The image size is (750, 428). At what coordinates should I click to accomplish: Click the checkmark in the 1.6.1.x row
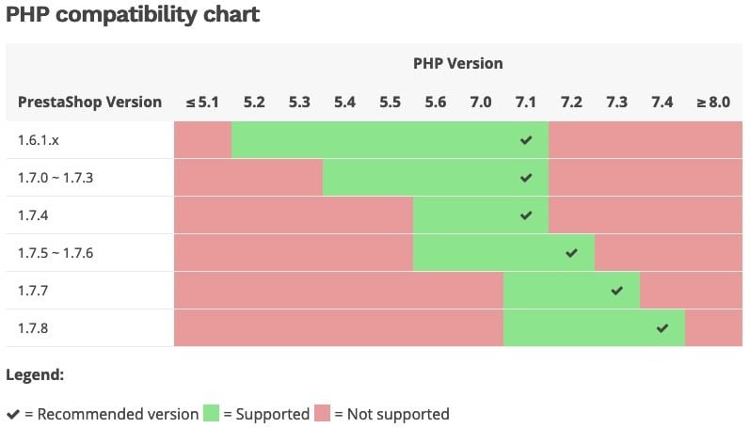point(526,140)
